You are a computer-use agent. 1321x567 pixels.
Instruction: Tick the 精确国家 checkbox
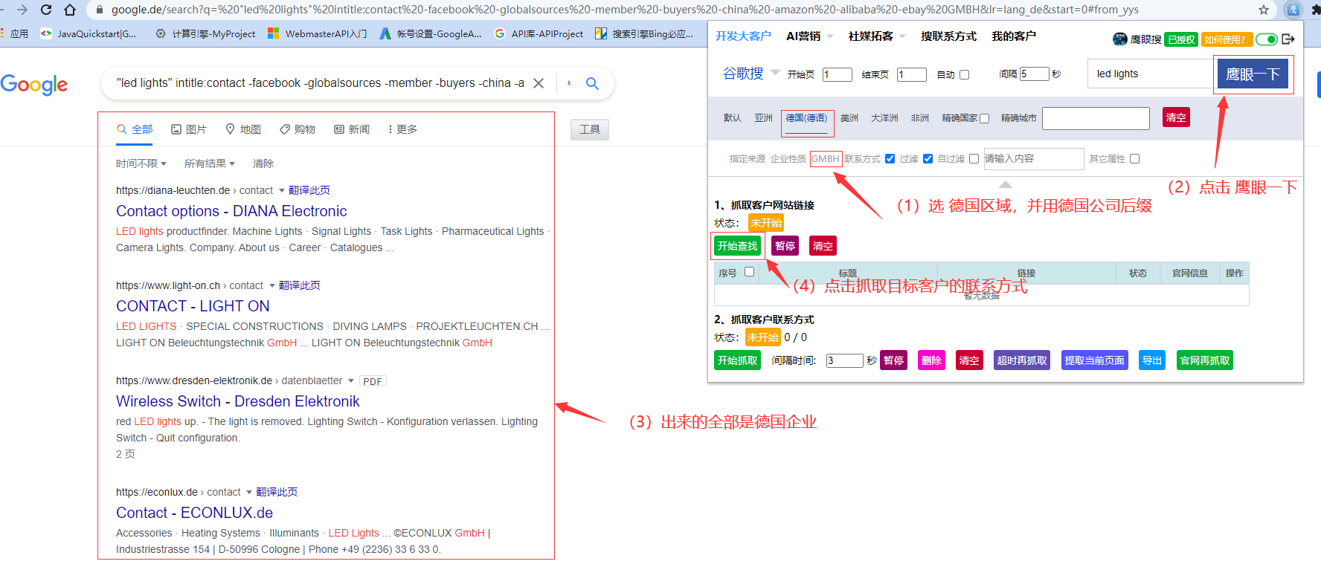984,118
